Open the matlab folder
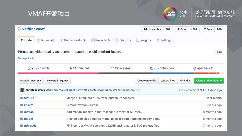 [x=29, y=112]
